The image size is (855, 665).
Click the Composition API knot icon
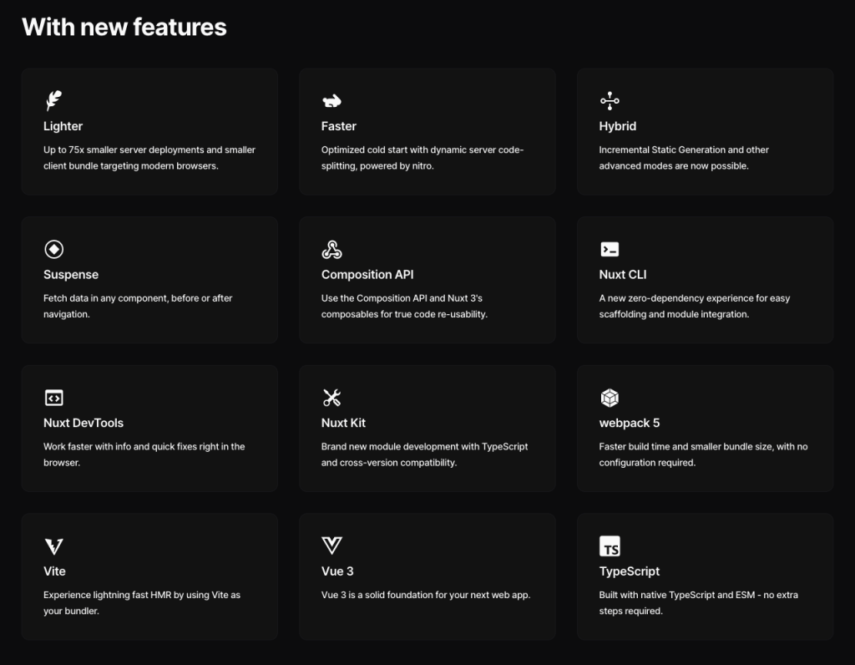331,249
